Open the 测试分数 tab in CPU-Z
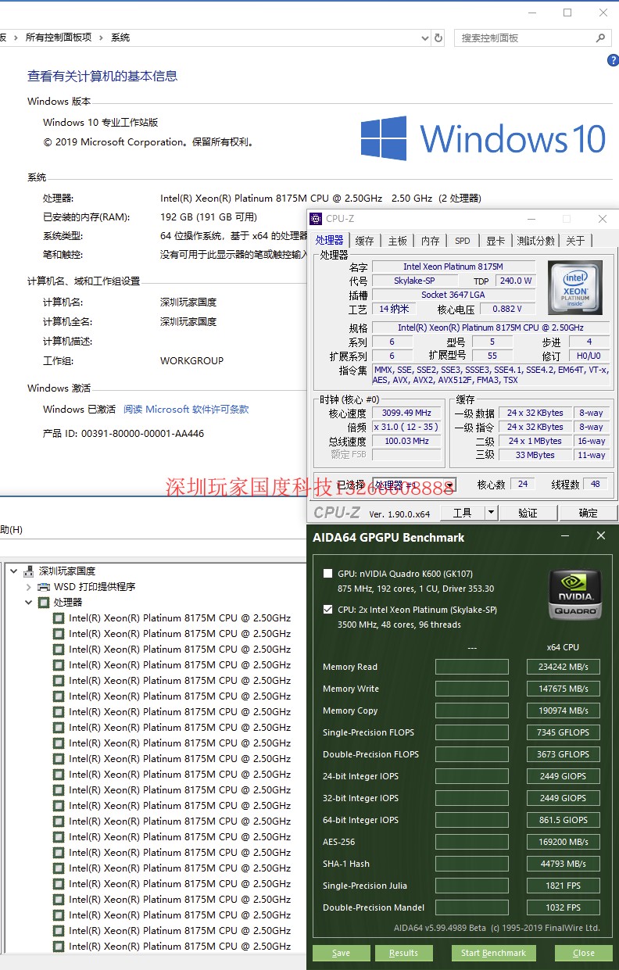 pos(536,241)
